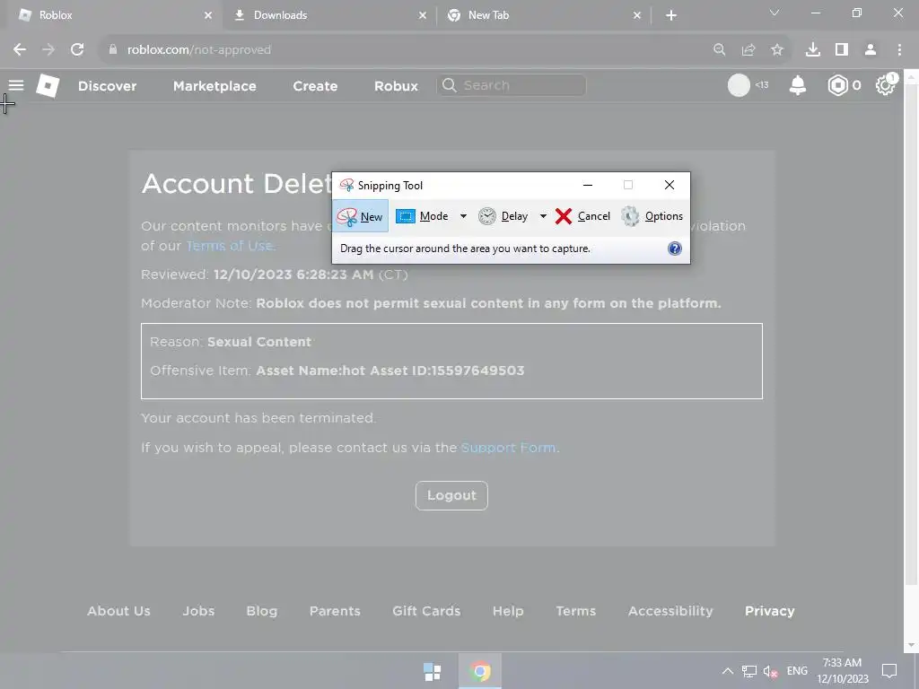Click the page vertical scrollbar
919x689 pixels.
pyautogui.click(x=912, y=334)
